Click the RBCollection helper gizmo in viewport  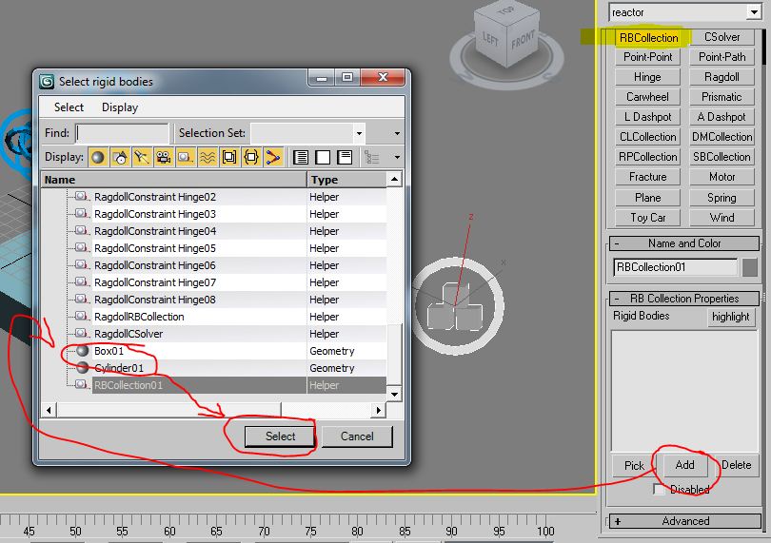(457, 305)
